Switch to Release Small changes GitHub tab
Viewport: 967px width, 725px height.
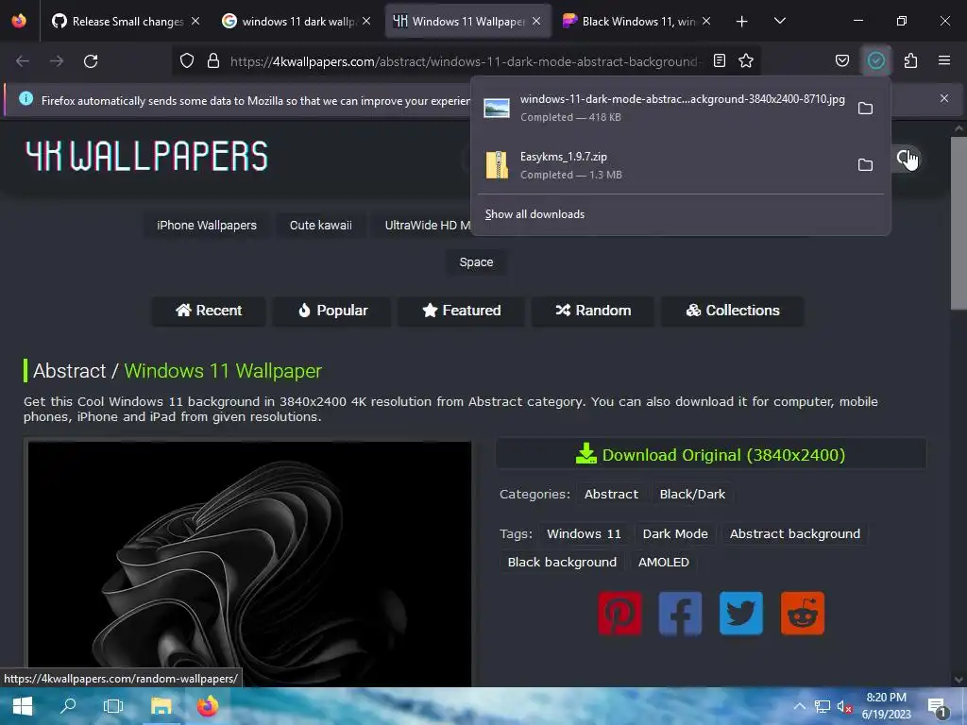click(127, 22)
